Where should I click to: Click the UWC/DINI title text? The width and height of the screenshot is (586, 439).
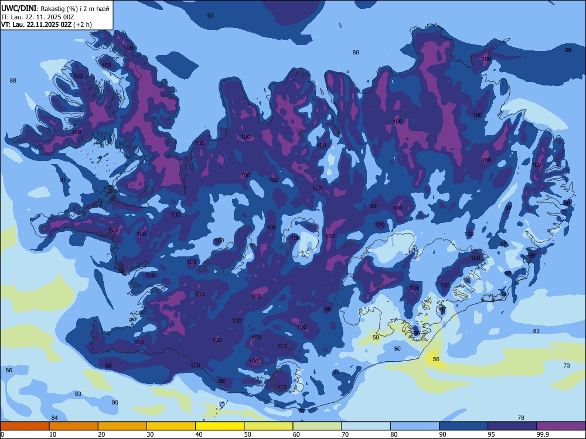coord(19,9)
